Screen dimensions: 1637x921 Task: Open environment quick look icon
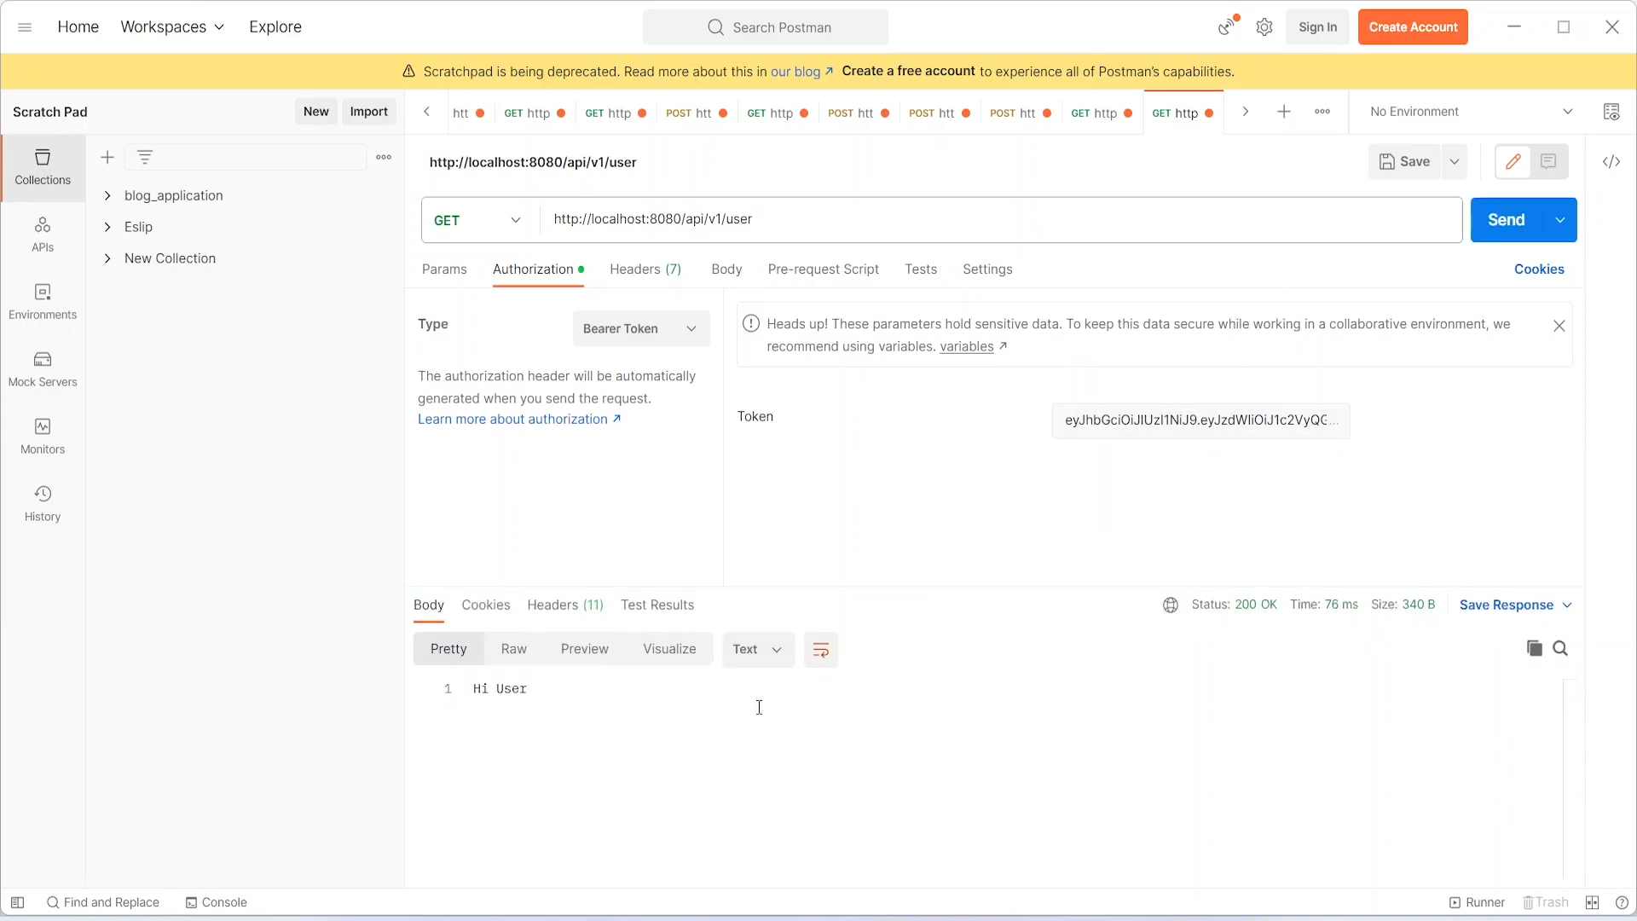[x=1611, y=112]
